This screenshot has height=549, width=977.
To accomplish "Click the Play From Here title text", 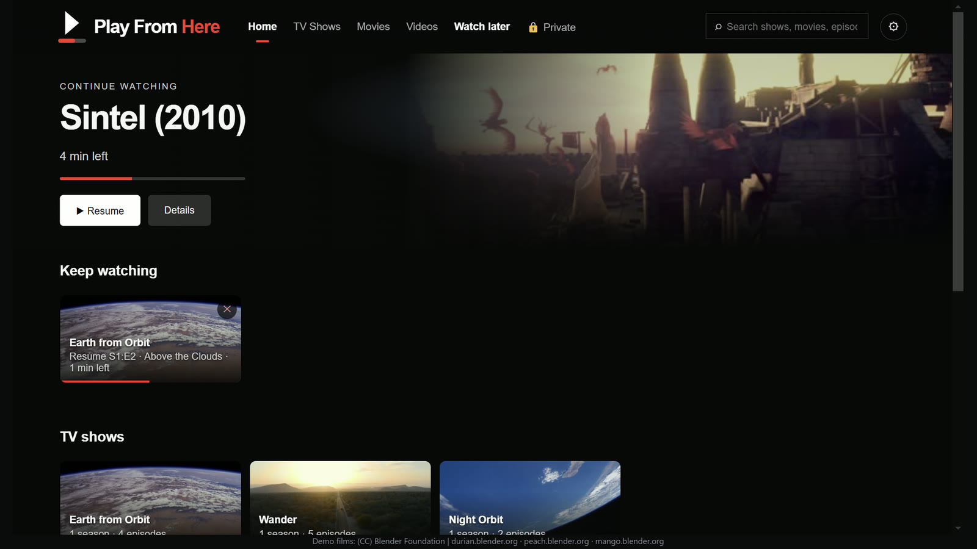I will pos(157,27).
